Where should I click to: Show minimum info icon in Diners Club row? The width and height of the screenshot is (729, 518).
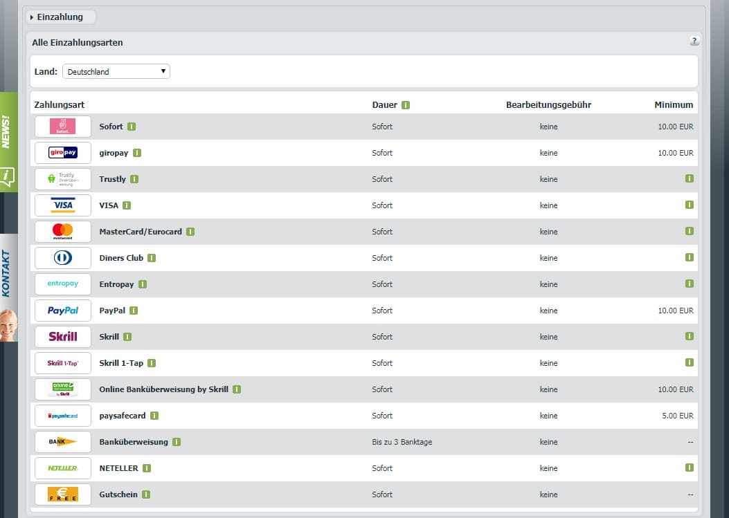690,257
